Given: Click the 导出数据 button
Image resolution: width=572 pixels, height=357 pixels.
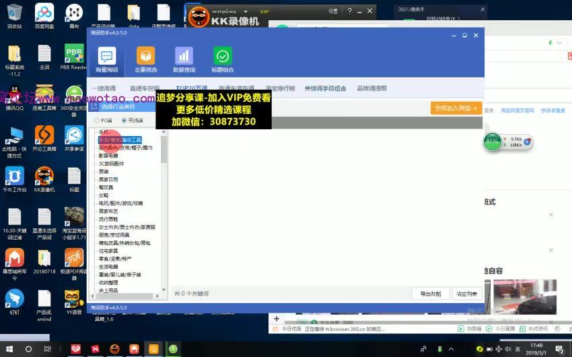Looking at the screenshot, I should (431, 294).
